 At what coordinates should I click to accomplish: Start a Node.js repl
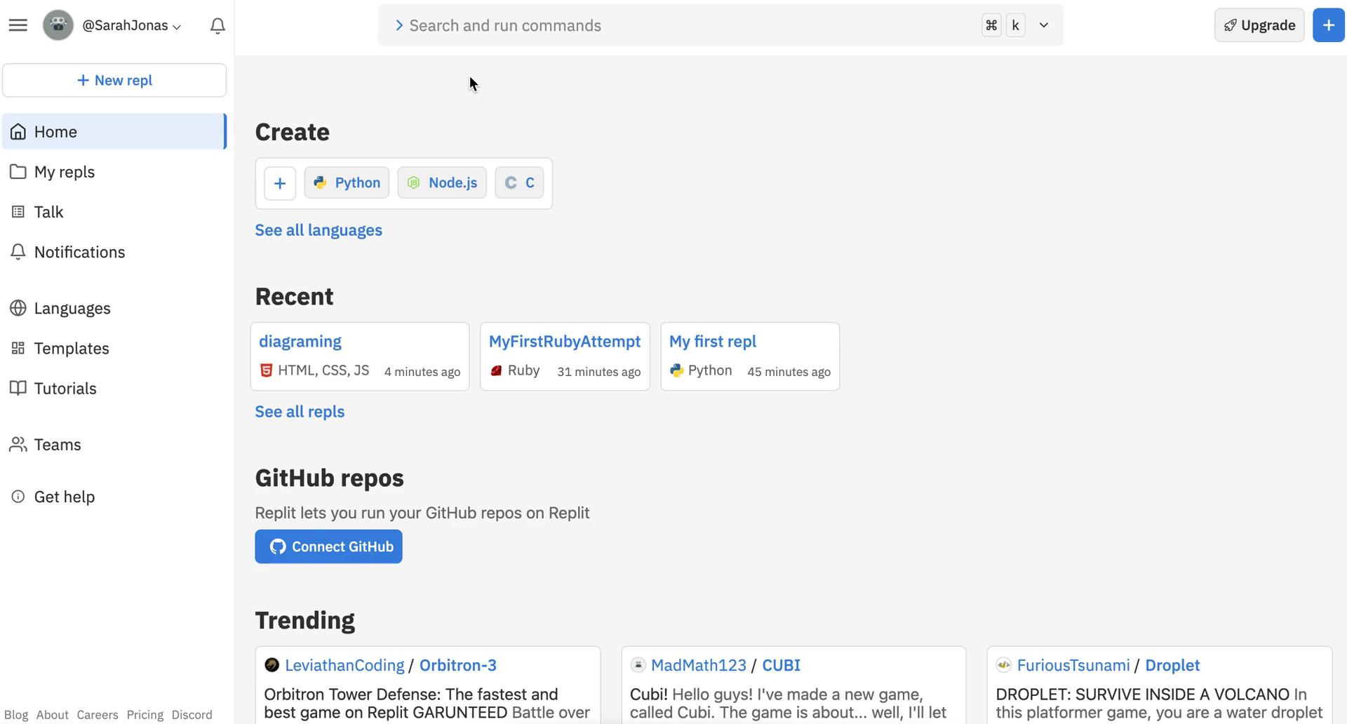tap(441, 182)
